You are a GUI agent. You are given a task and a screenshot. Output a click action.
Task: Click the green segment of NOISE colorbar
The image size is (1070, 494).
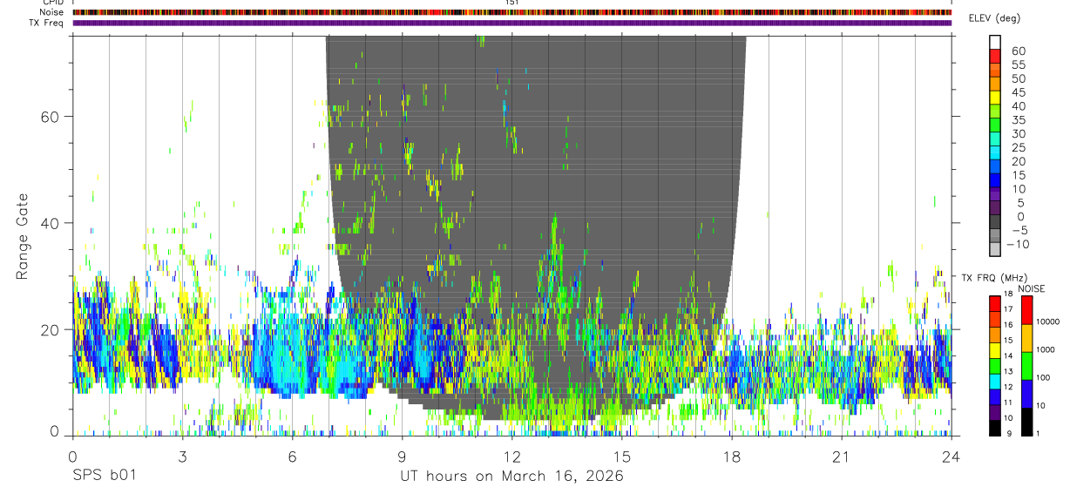tap(1026, 366)
